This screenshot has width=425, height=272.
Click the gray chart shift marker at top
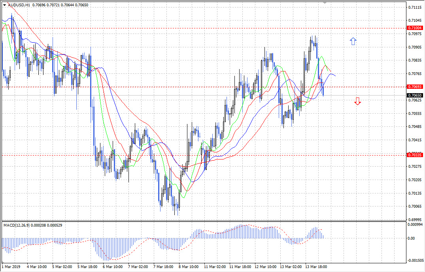[325, 2]
